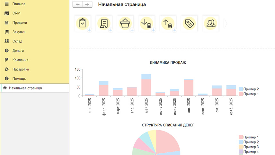Click the Начальная страница page heading
Image resolution: width=275 pixels, height=155 pixels.
122,5
